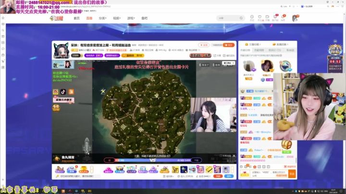The height and width of the screenshot is (194, 346).
Task: Open top contributor center avatar
Action: 267,66
